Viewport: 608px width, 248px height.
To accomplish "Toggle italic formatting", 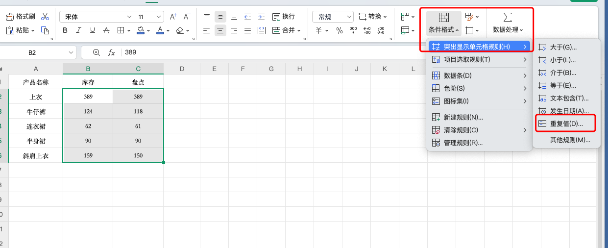I will (79, 30).
